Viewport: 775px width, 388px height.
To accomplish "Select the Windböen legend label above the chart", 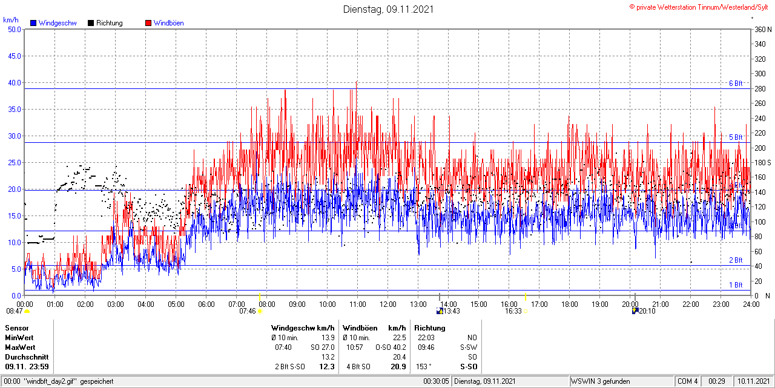I will pos(168,23).
